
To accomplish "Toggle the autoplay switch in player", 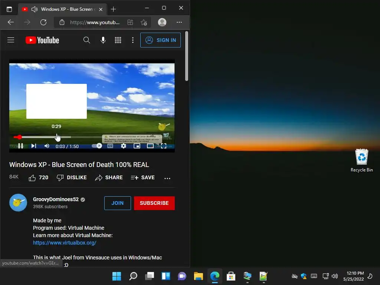I will tap(97, 146).
